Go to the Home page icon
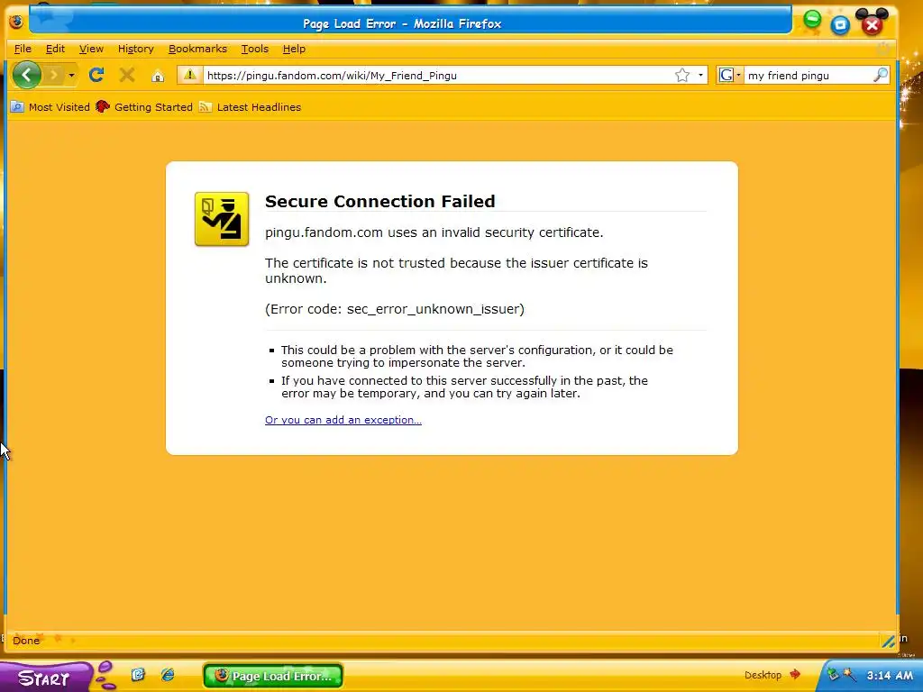Viewport: 923px width, 692px height. click(158, 76)
